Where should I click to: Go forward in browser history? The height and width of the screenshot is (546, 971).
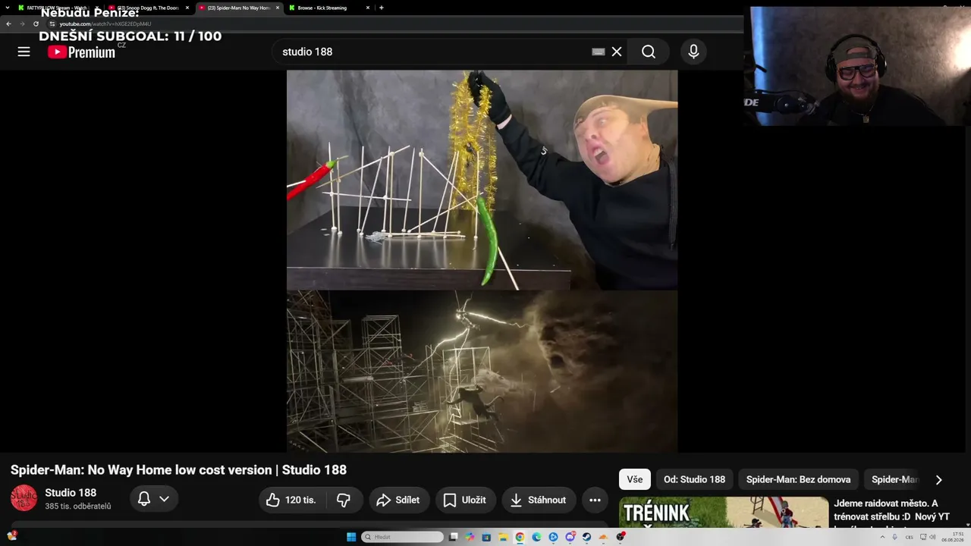22,24
